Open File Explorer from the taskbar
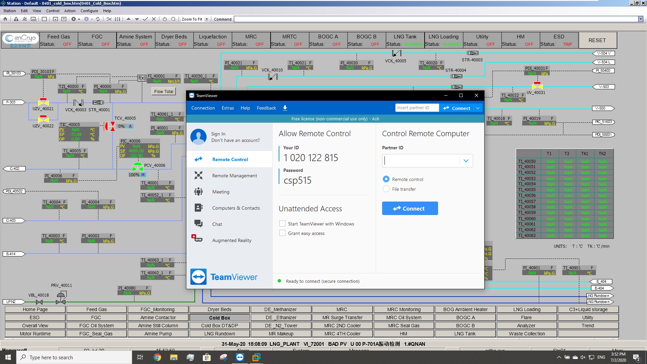The image size is (647, 364). tap(174, 357)
